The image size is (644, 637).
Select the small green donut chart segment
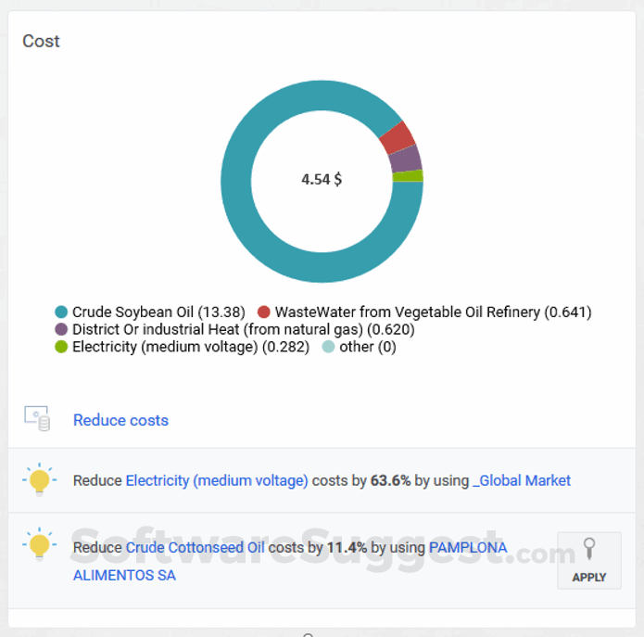pos(409,175)
